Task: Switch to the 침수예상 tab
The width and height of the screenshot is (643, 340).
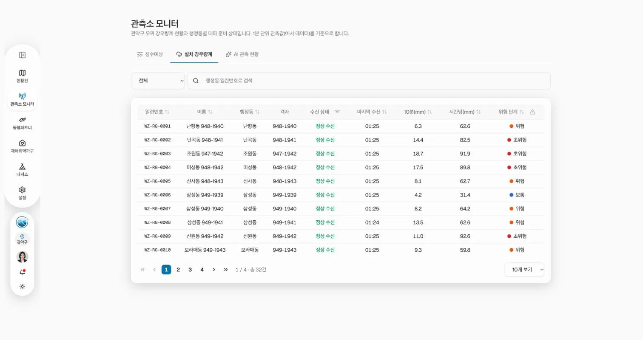Action: tap(150, 54)
